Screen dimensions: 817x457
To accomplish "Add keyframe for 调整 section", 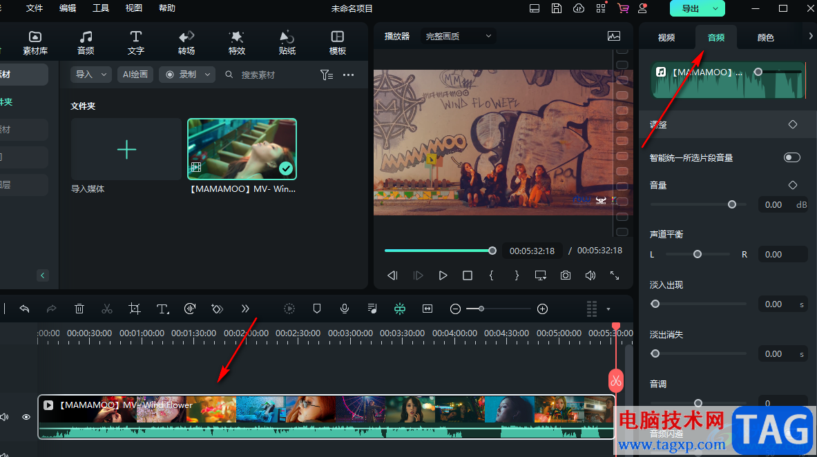I will click(x=793, y=124).
